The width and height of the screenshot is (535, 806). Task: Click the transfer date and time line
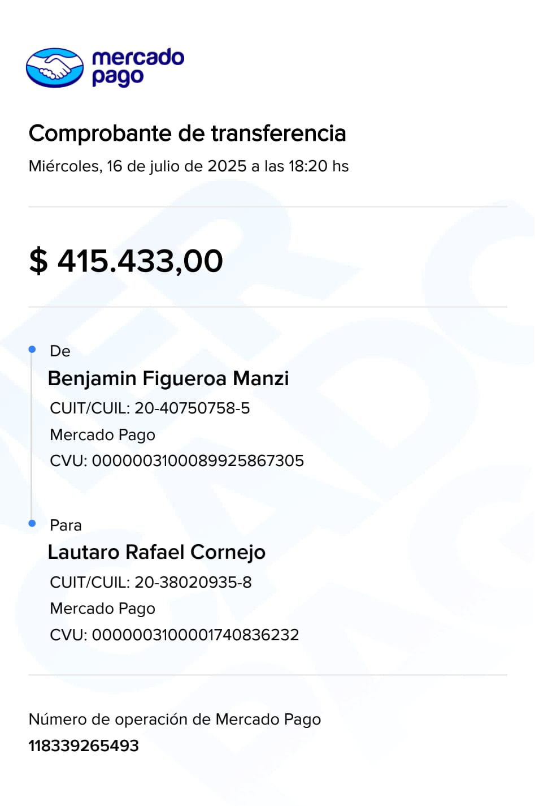coord(188,166)
